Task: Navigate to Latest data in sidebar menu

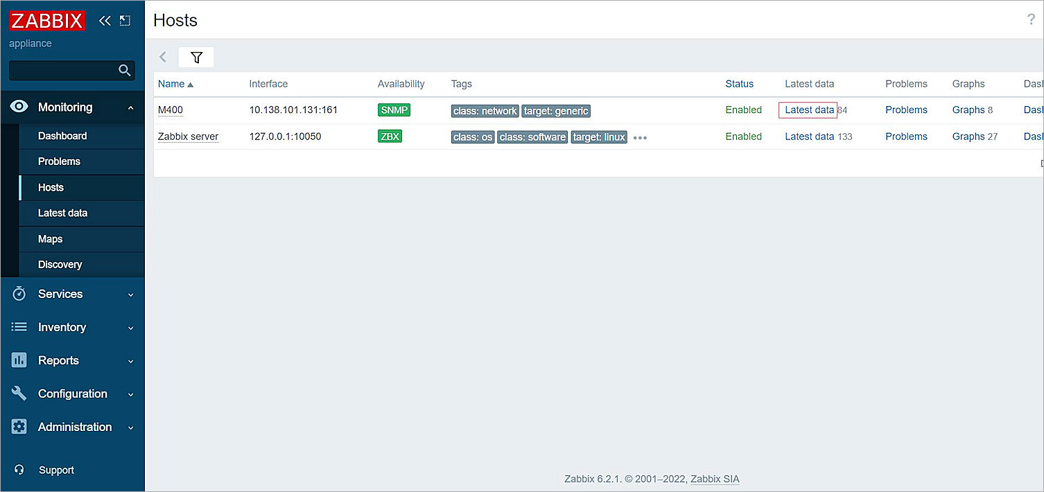Action: pyautogui.click(x=62, y=213)
